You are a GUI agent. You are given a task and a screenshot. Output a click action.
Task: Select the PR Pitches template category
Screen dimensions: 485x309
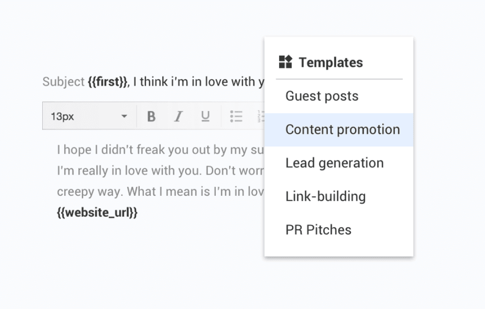click(x=318, y=230)
